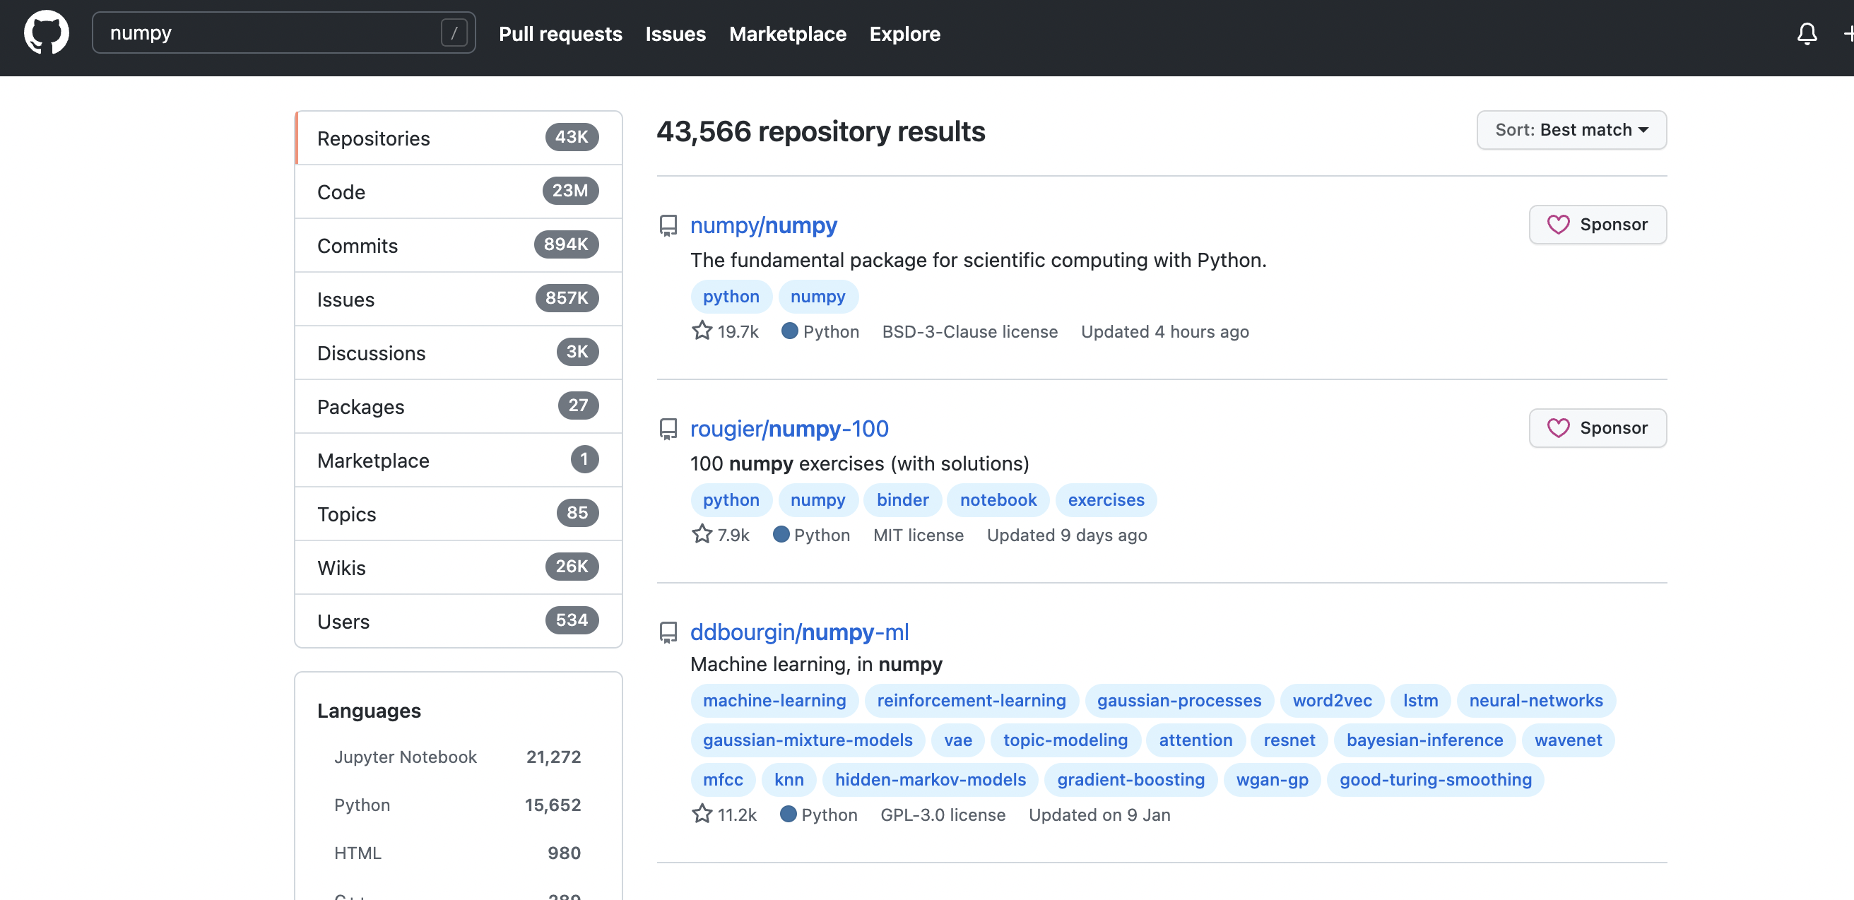Sponsor the rougier/numpy-100 repository
Viewport: 1854px width, 900px height.
(x=1598, y=428)
